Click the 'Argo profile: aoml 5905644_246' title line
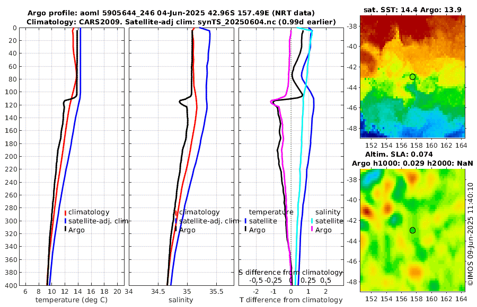Screen dimensions: 477x307 pos(171,13)
